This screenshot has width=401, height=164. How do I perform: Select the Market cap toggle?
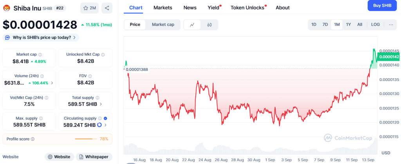coord(163,25)
